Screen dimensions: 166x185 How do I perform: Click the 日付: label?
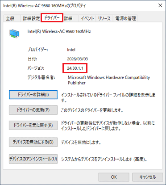tap(32, 59)
